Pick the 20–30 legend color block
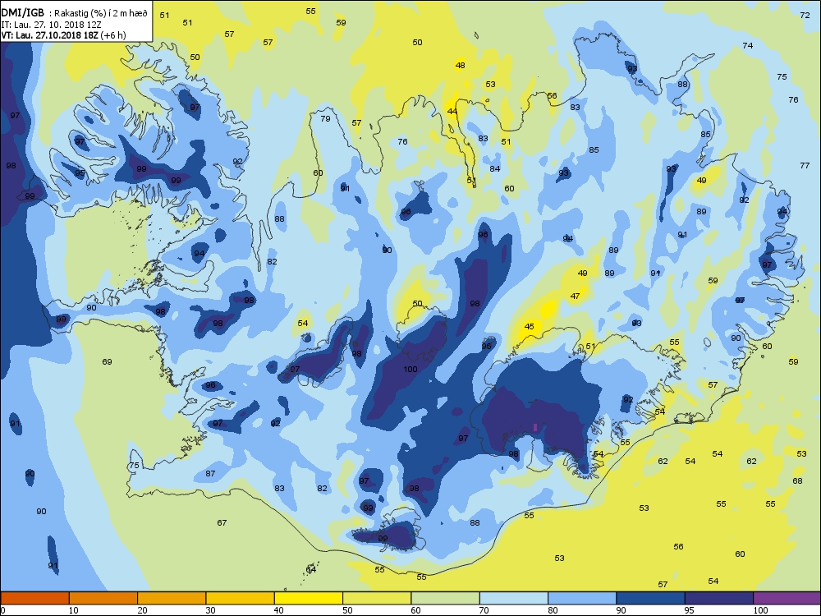This screenshot has width=821, height=616. [172, 598]
